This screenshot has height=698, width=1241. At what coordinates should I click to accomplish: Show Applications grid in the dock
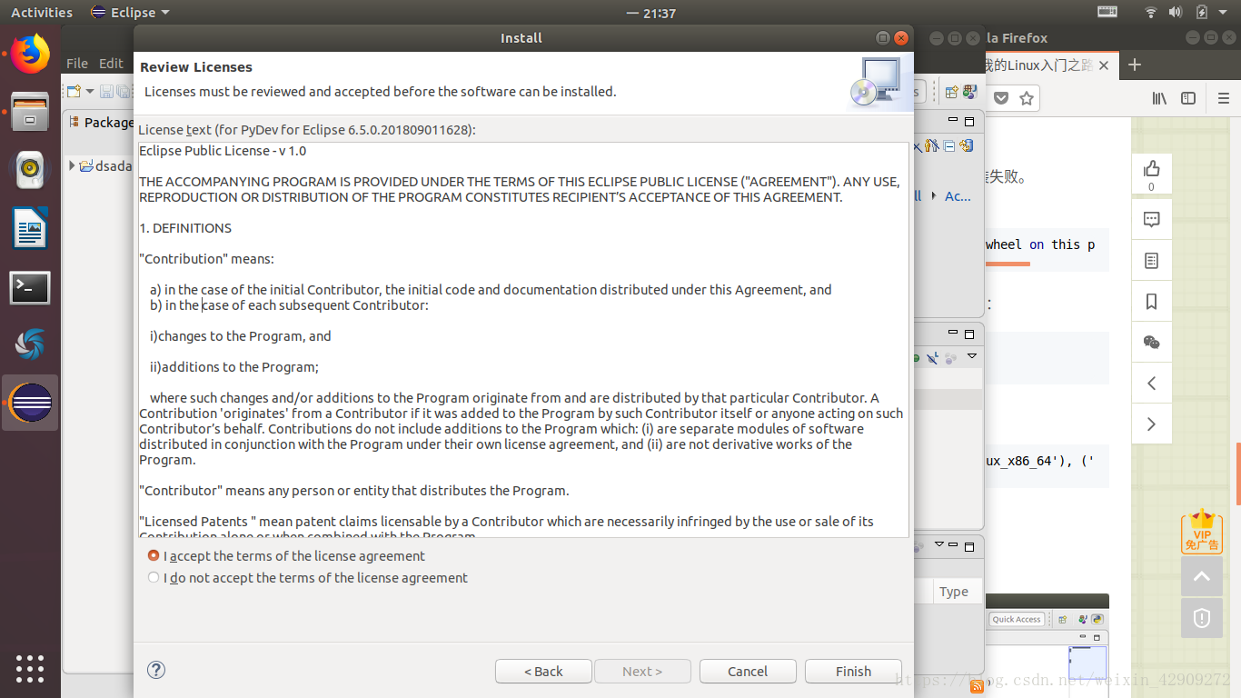[30, 668]
